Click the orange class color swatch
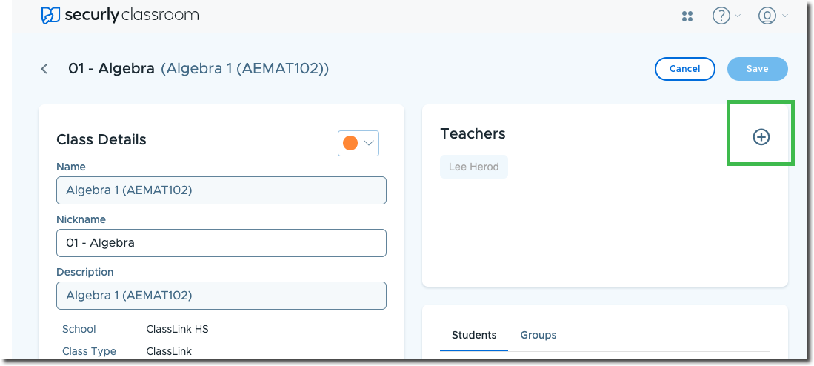 [350, 143]
